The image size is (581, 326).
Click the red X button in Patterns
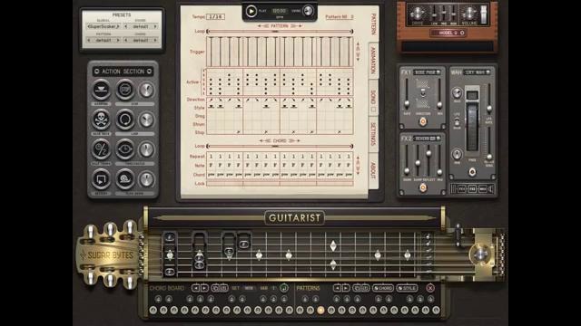[430, 288]
